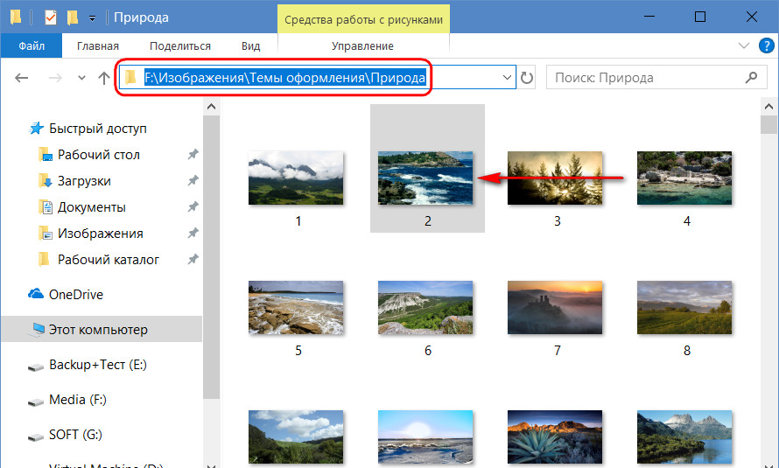Open Рабочий стол in the navigation pane
The height and width of the screenshot is (468, 779).
98,154
